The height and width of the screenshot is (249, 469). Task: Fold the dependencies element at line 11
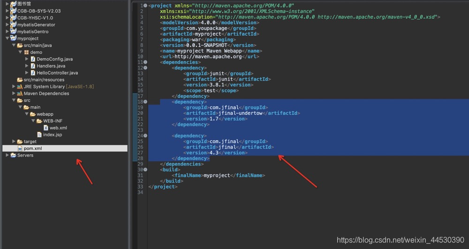(145, 62)
